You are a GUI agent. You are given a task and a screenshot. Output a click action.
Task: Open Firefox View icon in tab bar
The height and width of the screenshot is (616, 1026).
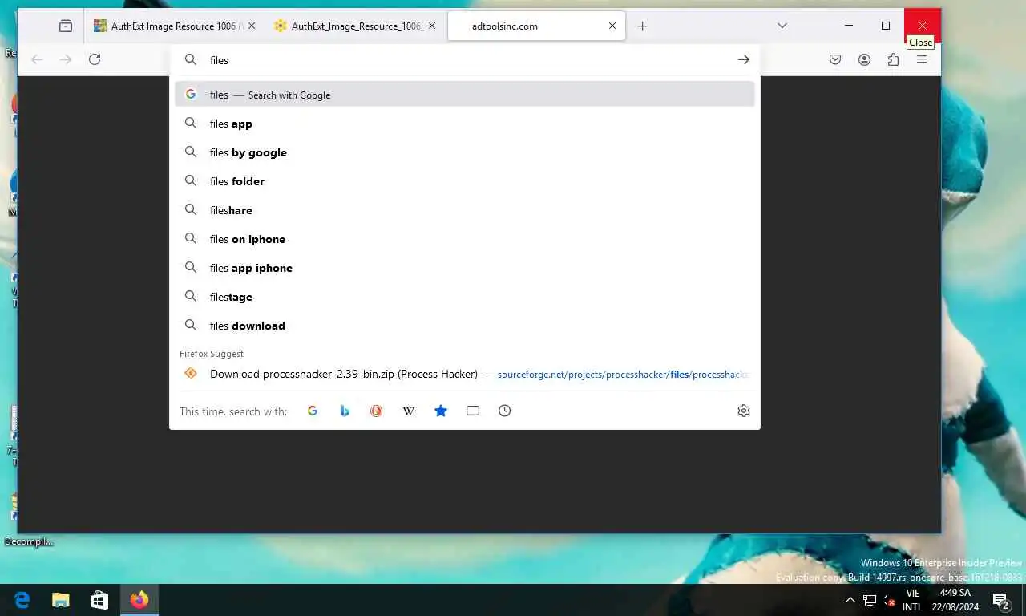66,26
